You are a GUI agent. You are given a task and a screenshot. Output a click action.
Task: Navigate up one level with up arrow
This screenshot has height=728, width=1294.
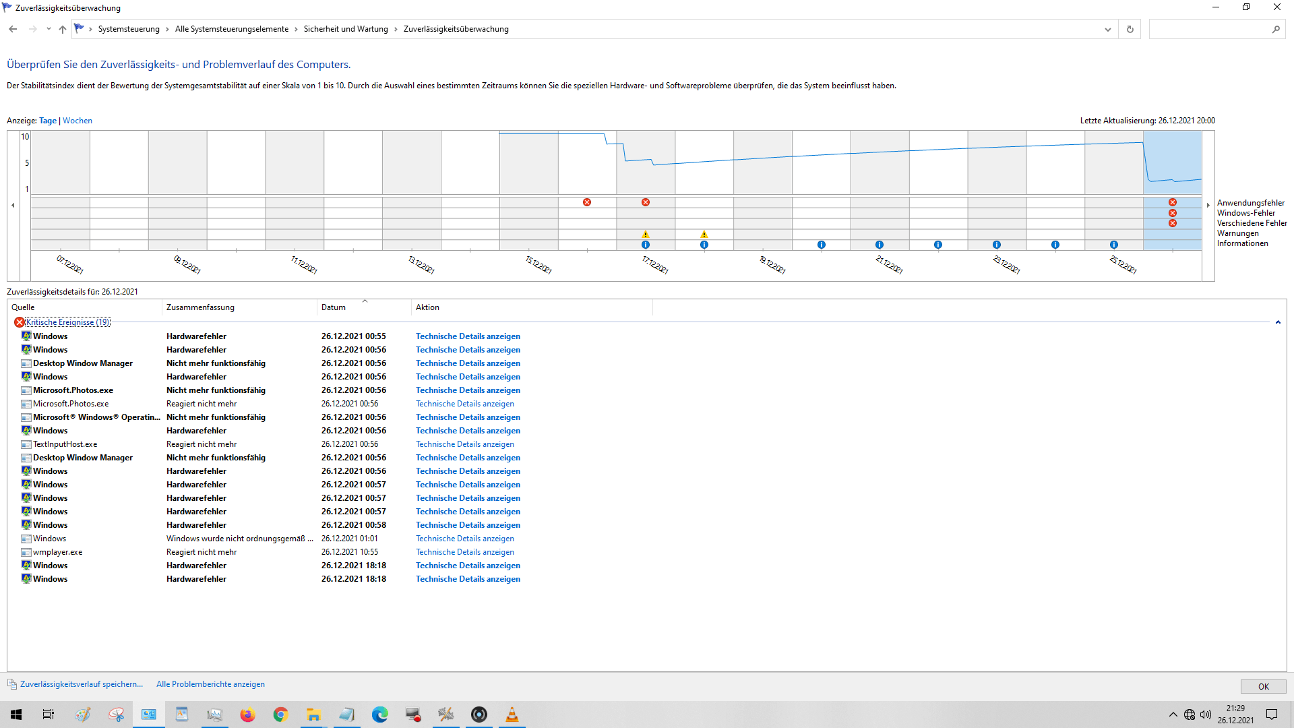click(63, 29)
